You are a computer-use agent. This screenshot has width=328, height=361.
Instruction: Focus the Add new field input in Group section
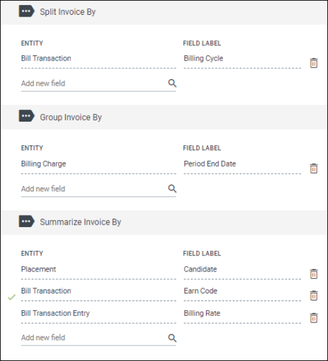point(94,189)
